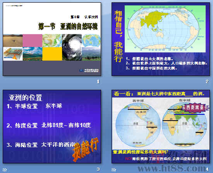Screen dimensions: 213x173
Task: Click the eastern hemisphere globe on slide 4
Action: tap(185, 124)
